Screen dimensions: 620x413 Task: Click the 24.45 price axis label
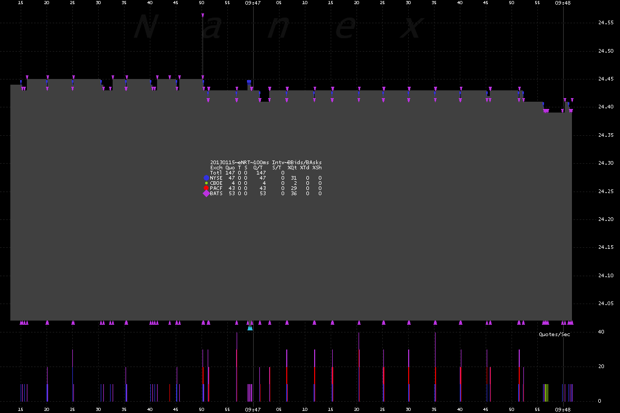click(606, 79)
